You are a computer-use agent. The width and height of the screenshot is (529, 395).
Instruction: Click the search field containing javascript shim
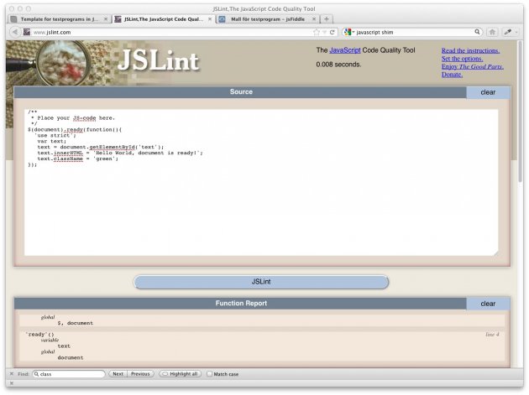pos(414,32)
